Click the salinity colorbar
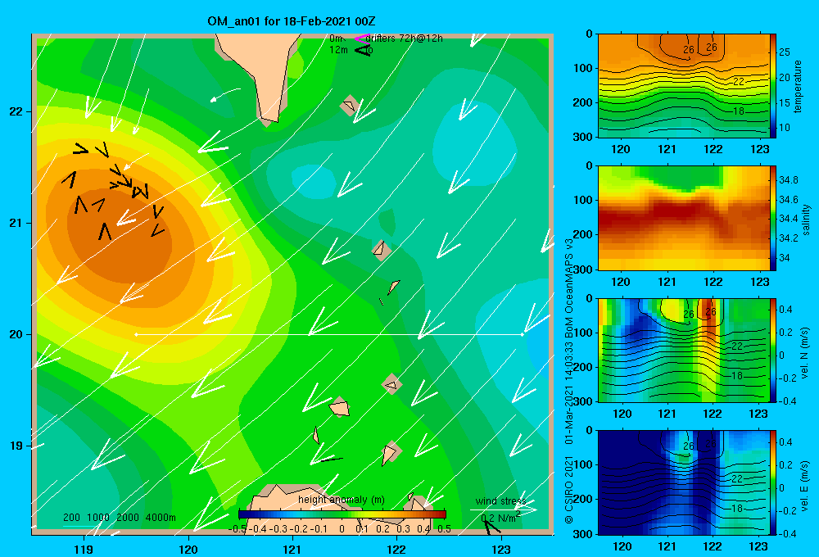 click(772, 218)
